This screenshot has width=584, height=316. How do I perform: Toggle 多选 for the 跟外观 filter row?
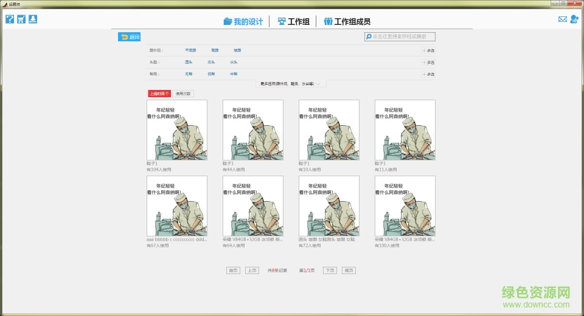[x=428, y=50]
